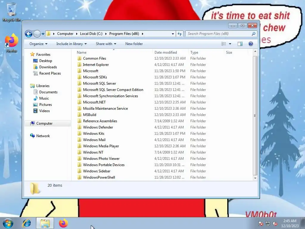
Task: Click the Help question mark icon
Action: coord(251,44)
